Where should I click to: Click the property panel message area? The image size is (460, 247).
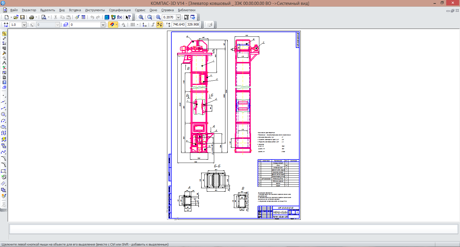tap(233, 229)
